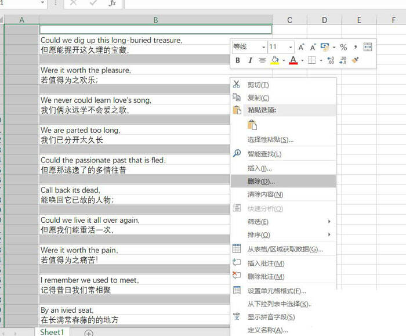This screenshot has height=336, width=406.
Task: Click the Copy icon in context menu
Action: point(237,97)
